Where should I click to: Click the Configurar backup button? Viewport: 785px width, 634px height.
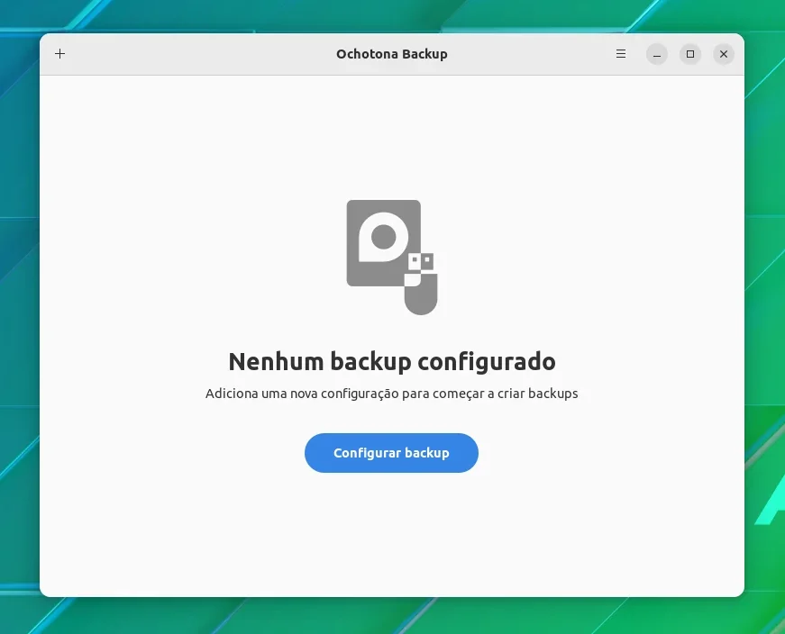tap(391, 453)
